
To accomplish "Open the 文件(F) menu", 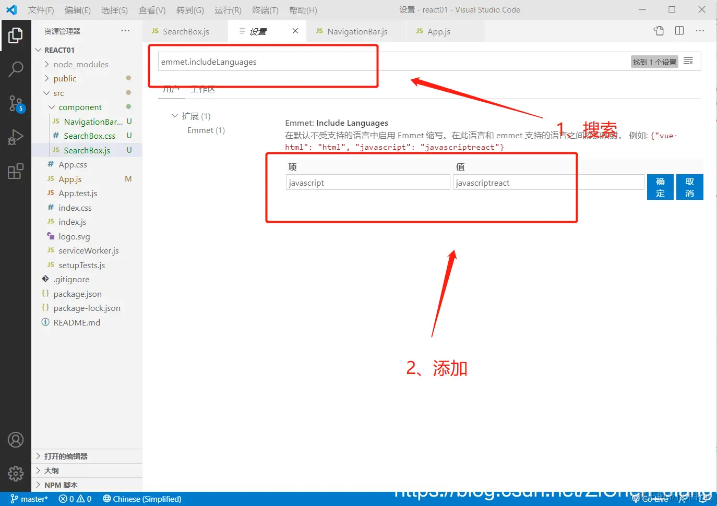I will (41, 10).
